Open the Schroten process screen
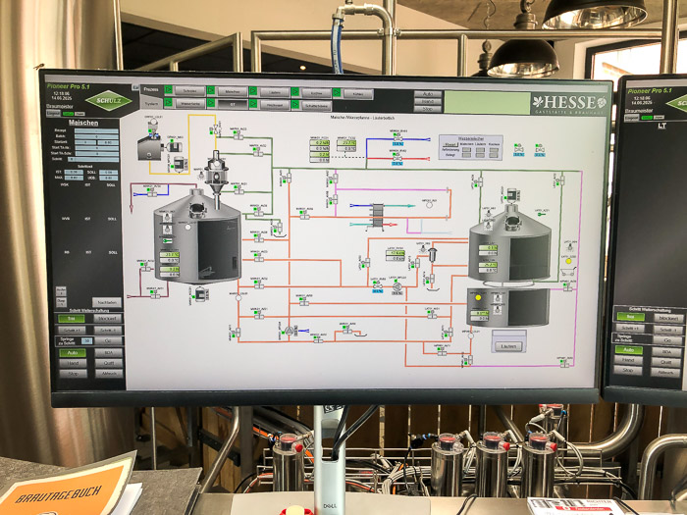Image resolution: width=687 pixels, height=515 pixels. click(189, 90)
